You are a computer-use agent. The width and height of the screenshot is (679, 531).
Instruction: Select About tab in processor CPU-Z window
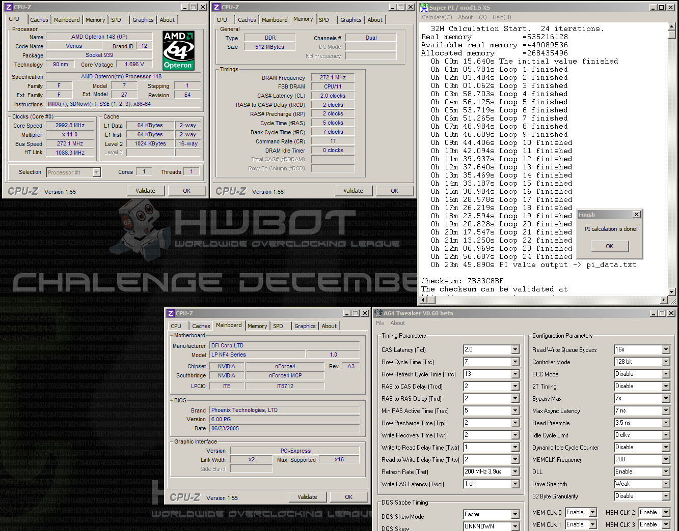pos(167,20)
